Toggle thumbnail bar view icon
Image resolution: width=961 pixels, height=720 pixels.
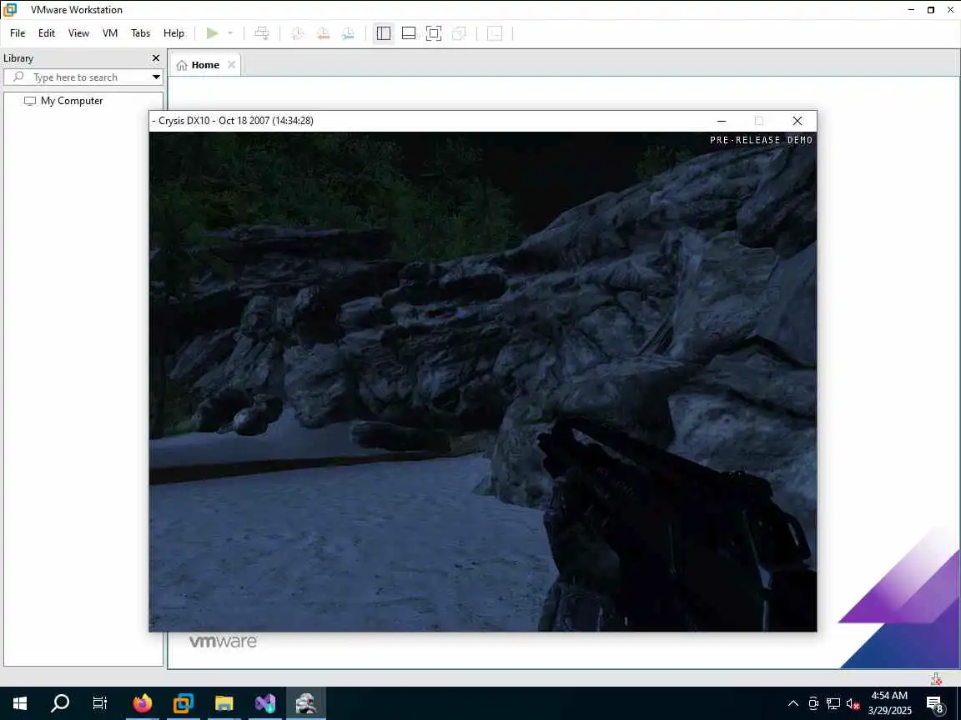pos(409,33)
